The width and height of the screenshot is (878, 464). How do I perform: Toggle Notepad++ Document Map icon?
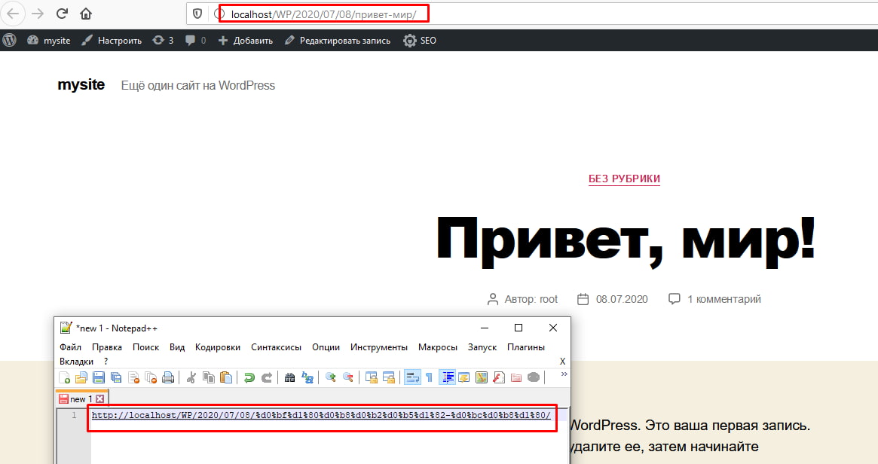(x=481, y=378)
